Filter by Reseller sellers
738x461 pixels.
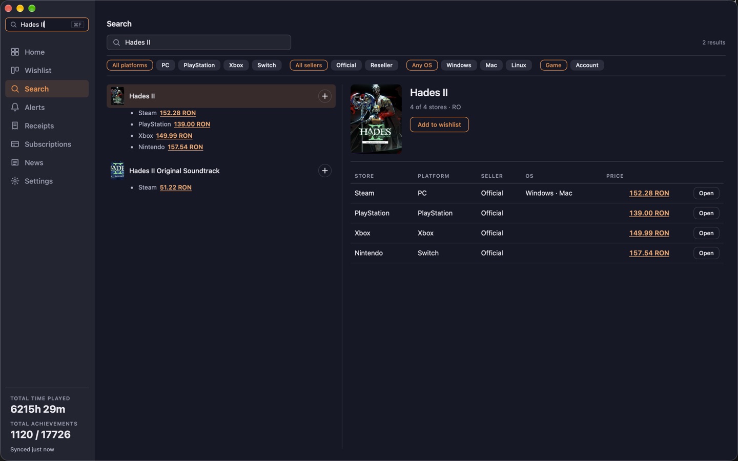[x=381, y=65]
